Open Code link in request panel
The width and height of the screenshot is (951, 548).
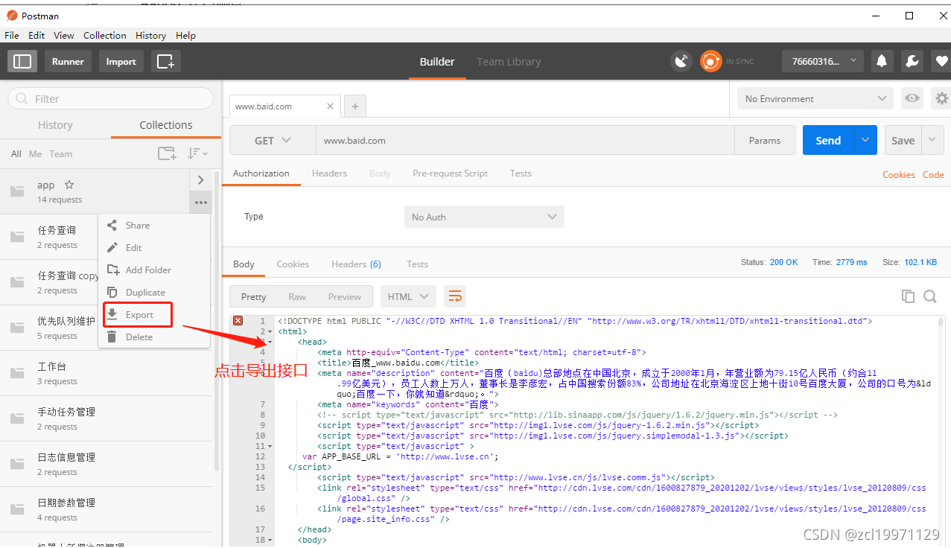(933, 174)
